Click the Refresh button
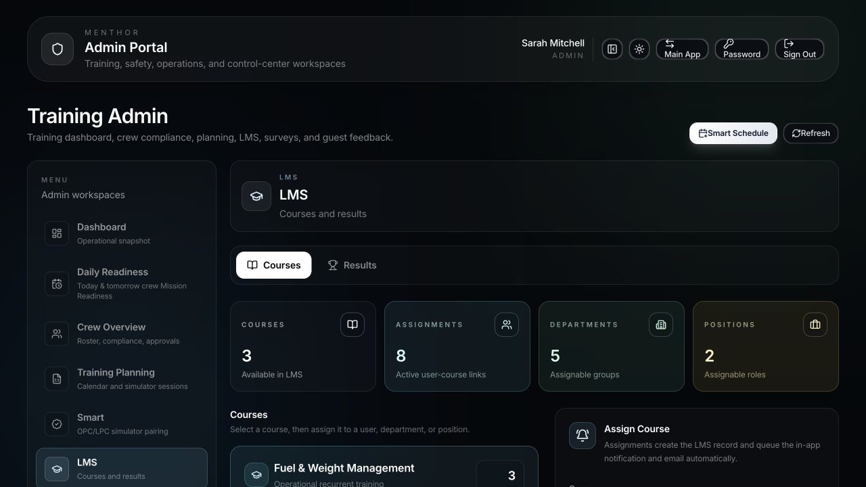Image resolution: width=866 pixels, height=487 pixels. pyautogui.click(x=811, y=133)
